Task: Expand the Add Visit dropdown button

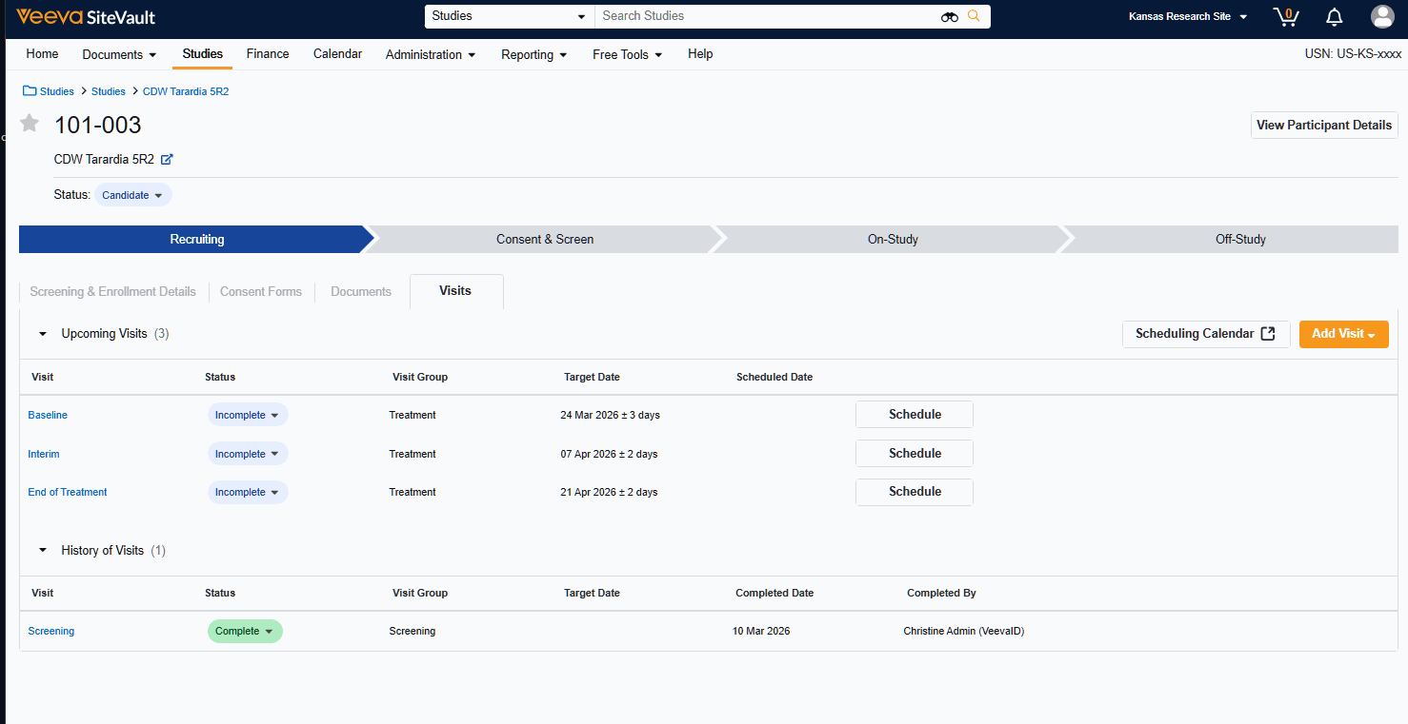Action: (1343, 334)
